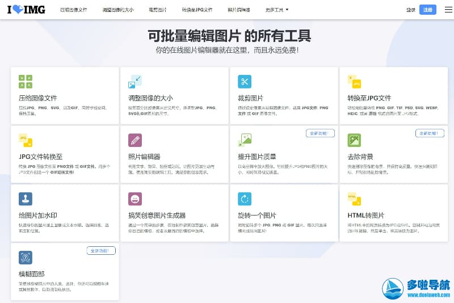
Task: Click the 登录 login link
Action: coord(410,10)
